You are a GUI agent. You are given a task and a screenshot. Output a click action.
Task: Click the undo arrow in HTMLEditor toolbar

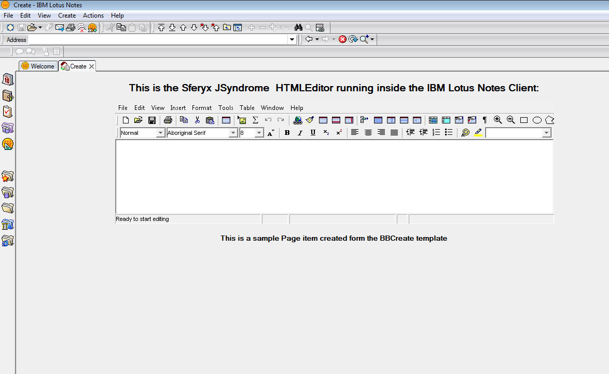(268, 120)
